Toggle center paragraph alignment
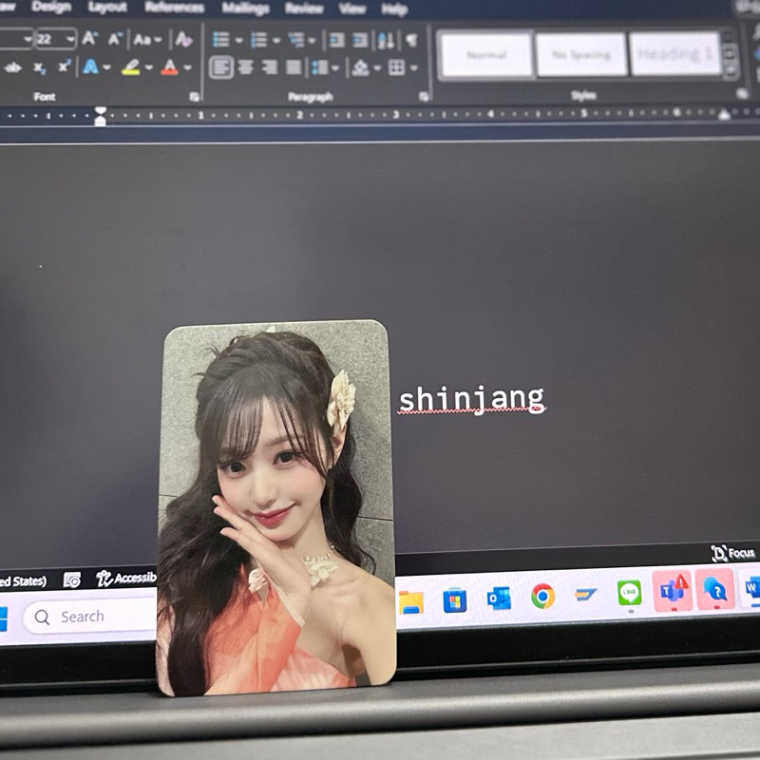This screenshot has height=760, width=760. point(245,67)
